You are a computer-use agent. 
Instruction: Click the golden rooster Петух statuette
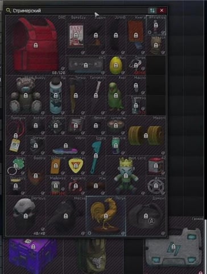106,216
